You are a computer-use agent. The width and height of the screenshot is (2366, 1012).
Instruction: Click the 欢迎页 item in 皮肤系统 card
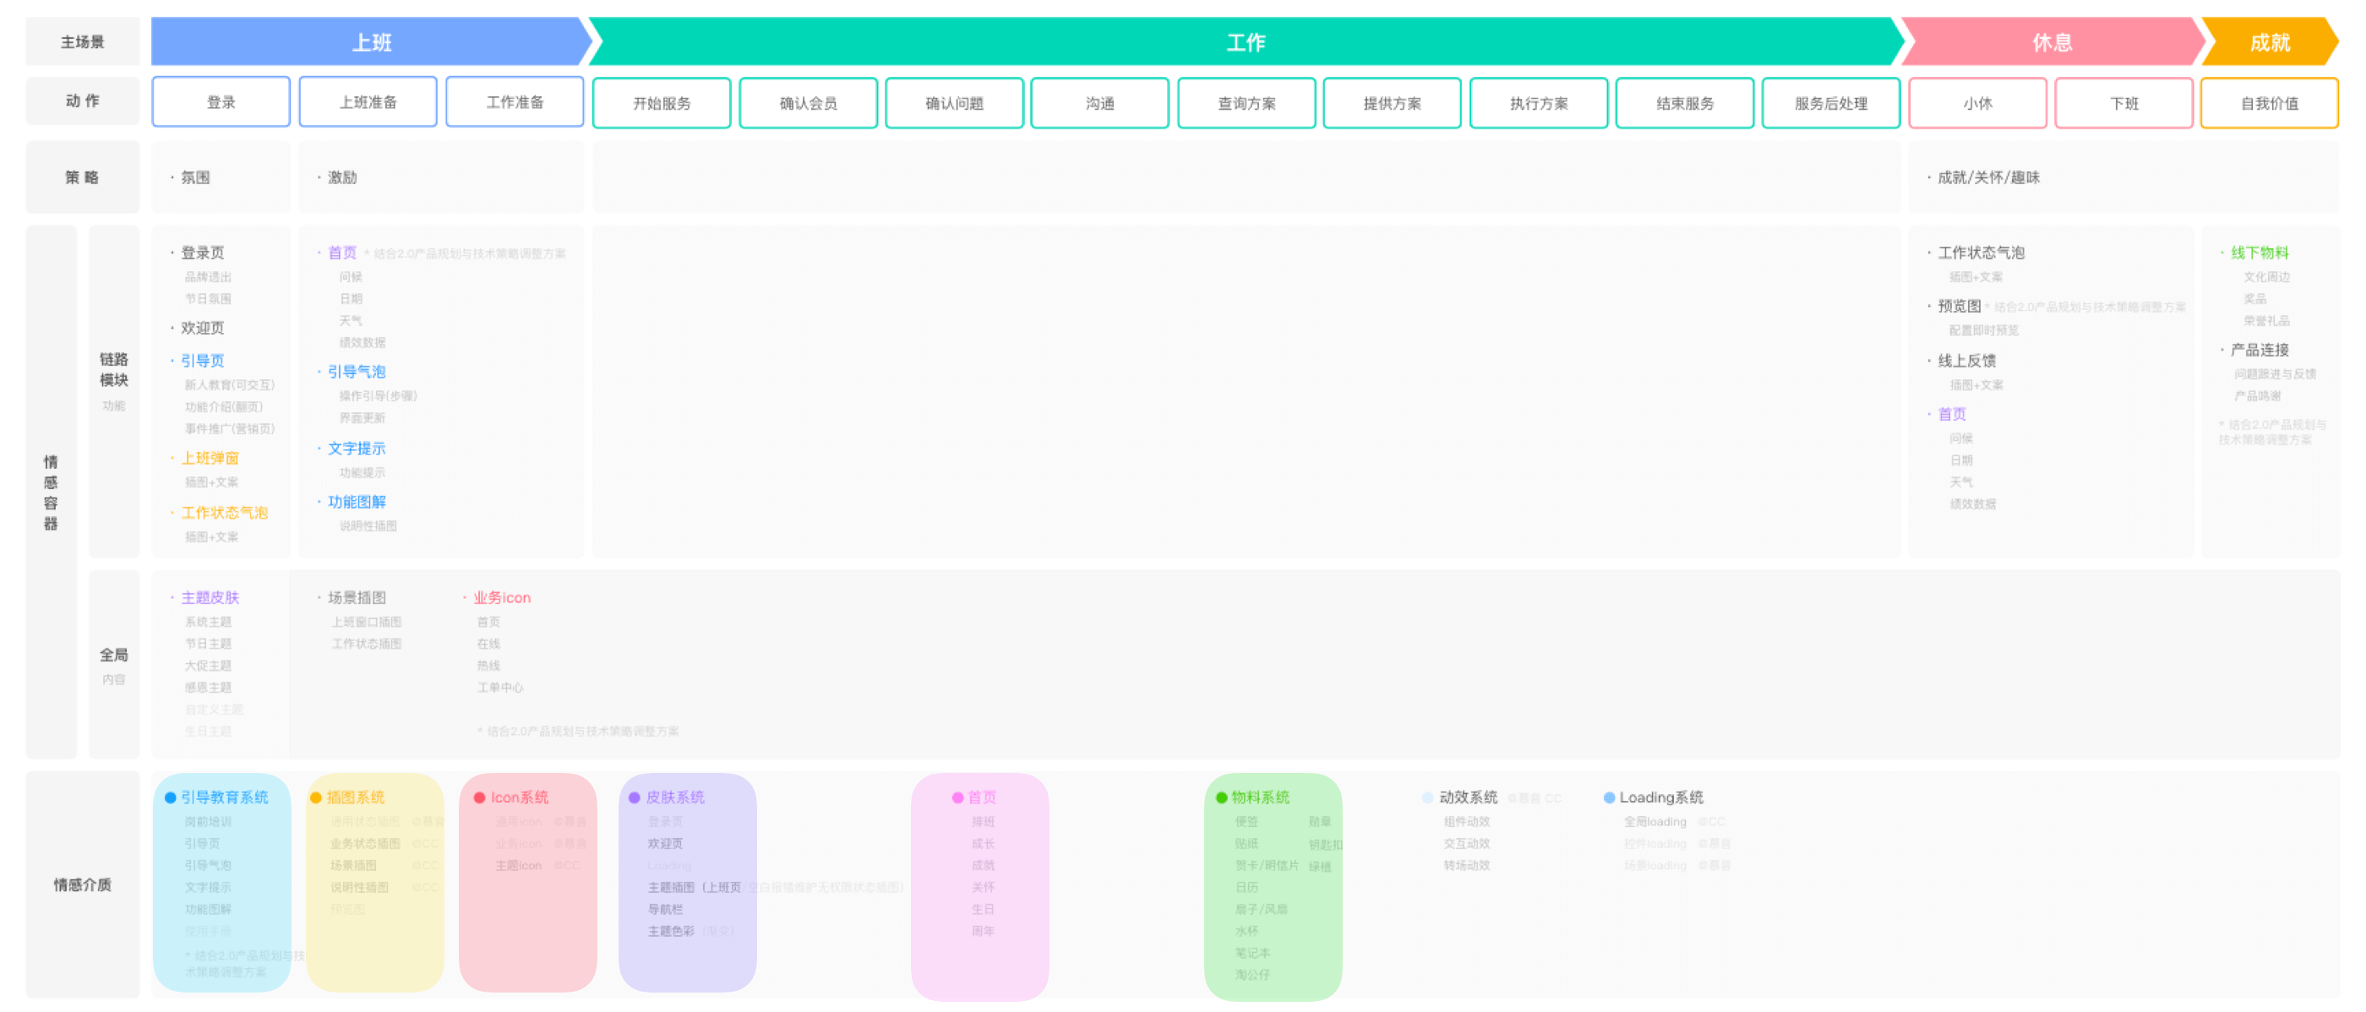pos(665,843)
